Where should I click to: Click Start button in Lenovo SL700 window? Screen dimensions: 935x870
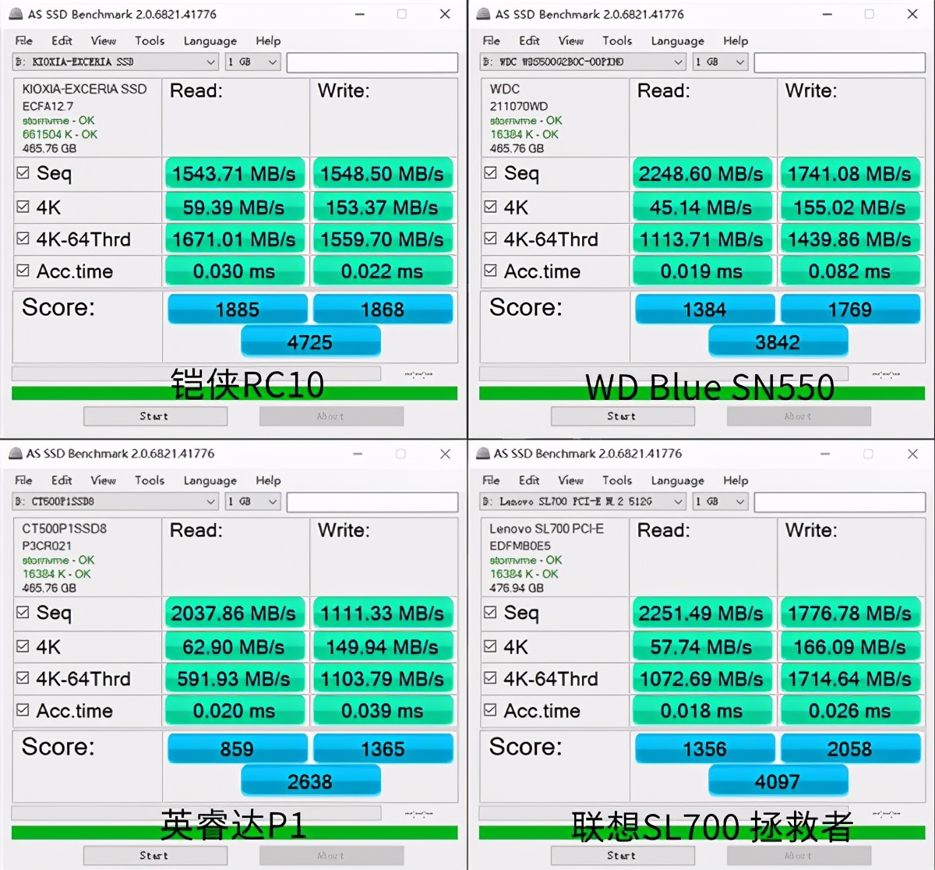[x=623, y=855]
